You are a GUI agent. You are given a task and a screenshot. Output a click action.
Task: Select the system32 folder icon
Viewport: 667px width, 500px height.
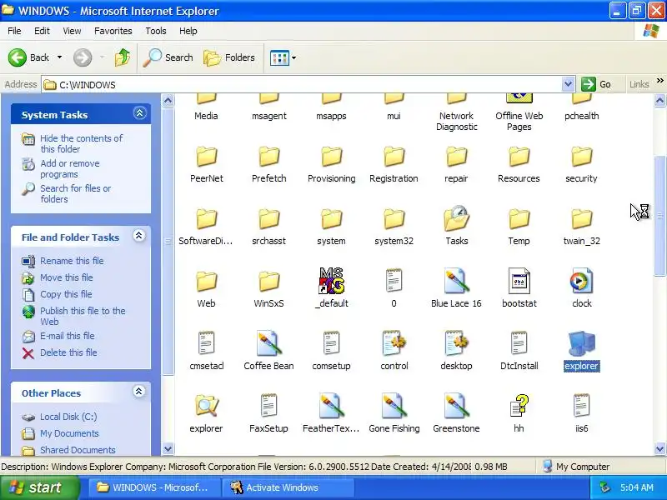[x=394, y=218]
